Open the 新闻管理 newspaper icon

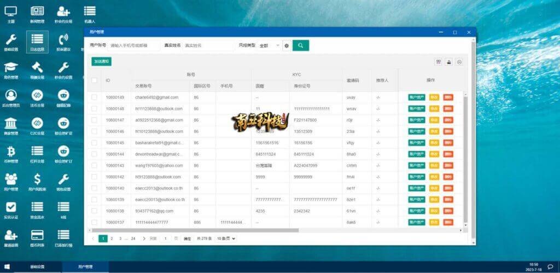37,12
